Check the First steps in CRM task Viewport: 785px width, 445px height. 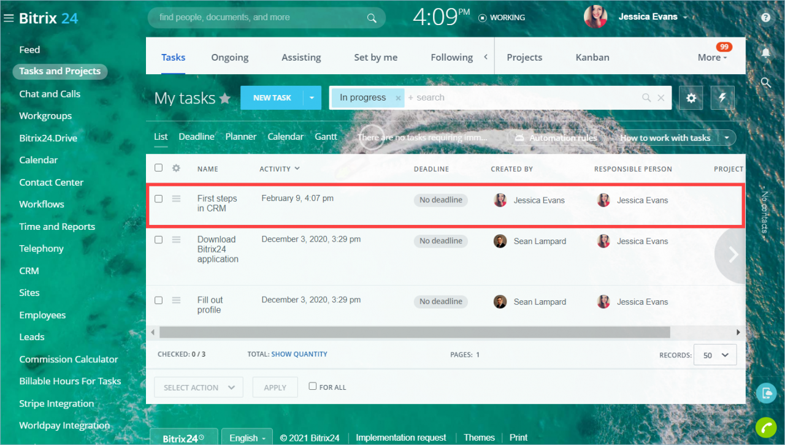point(159,199)
